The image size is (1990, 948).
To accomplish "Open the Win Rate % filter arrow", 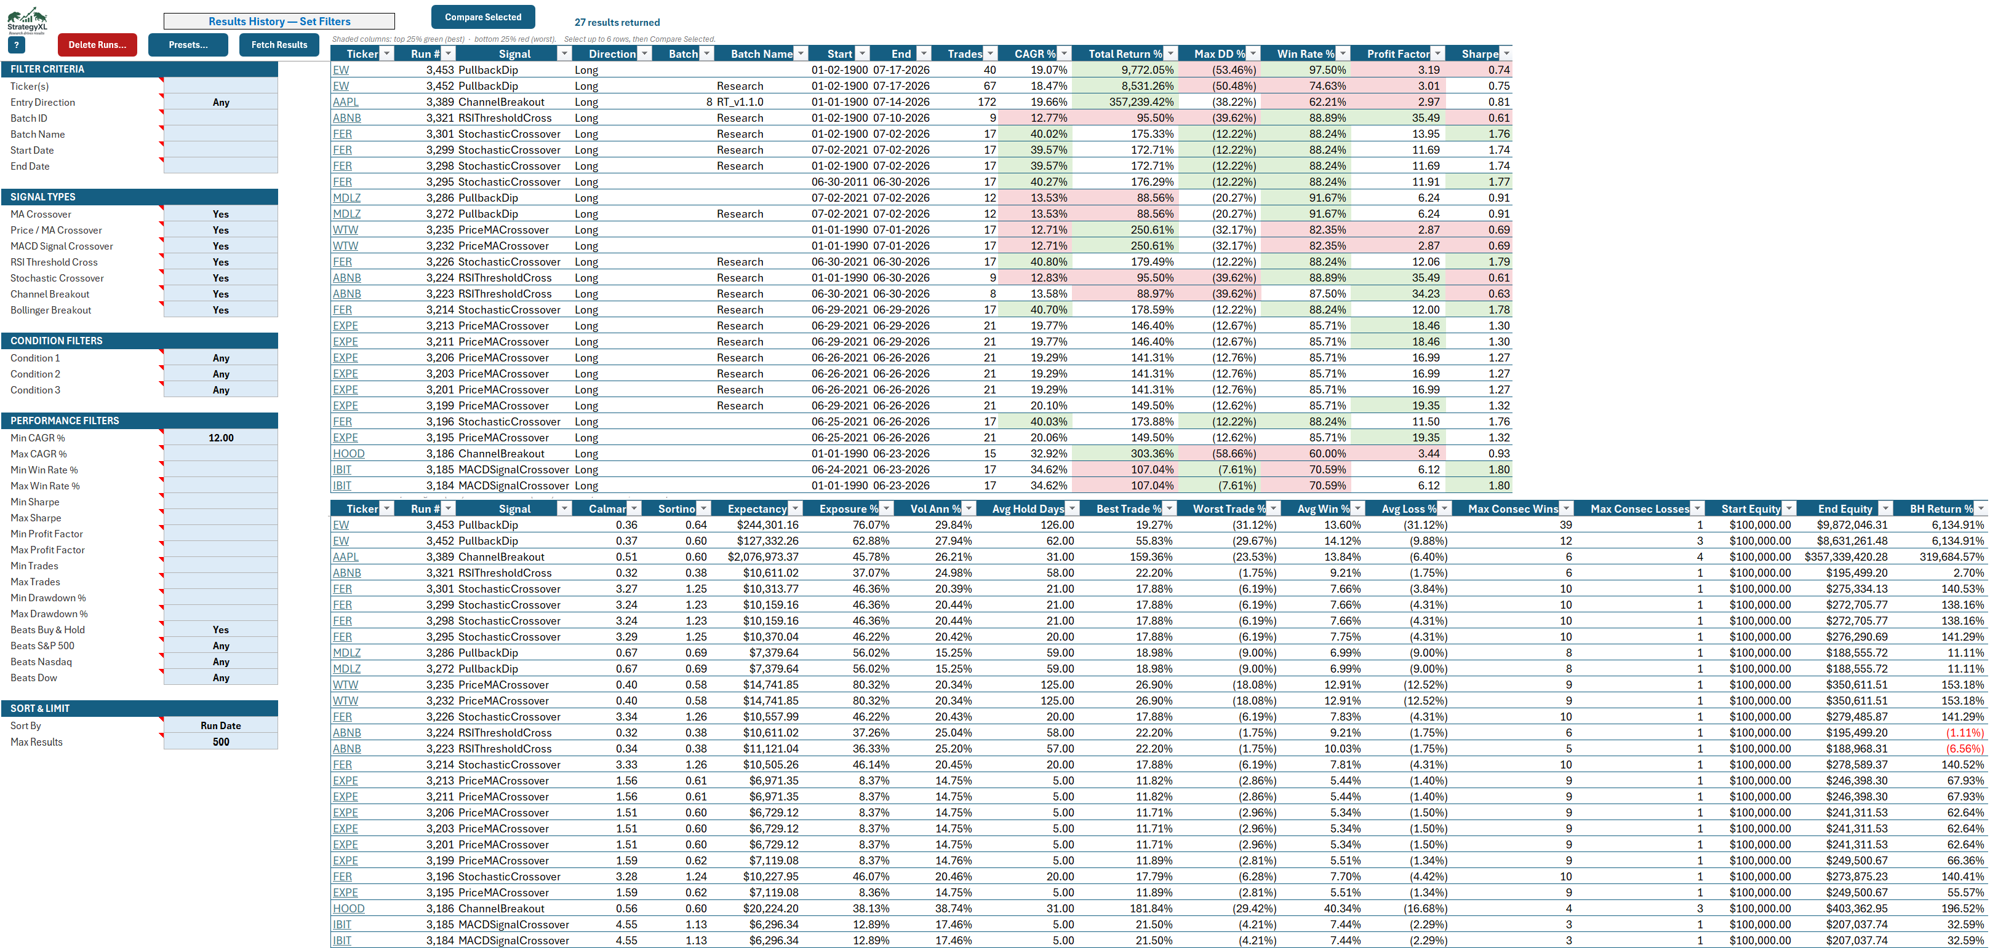I will click(1343, 53).
